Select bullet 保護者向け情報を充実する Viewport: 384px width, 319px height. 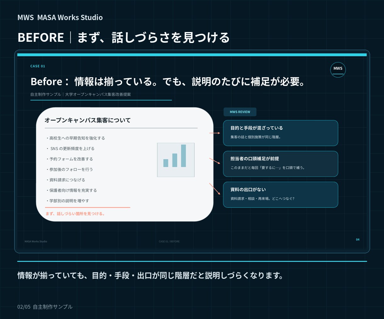(x=71, y=190)
